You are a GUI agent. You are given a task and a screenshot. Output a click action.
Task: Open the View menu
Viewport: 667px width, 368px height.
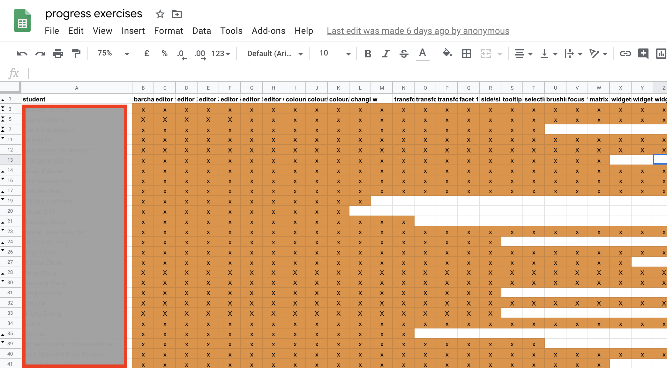102,31
